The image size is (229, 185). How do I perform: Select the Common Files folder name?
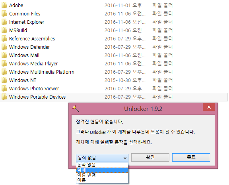click(x=25, y=14)
